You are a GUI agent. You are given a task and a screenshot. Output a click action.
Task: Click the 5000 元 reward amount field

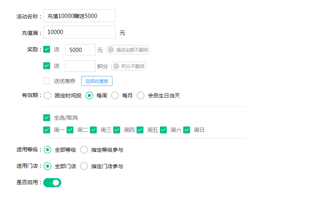[80, 50]
